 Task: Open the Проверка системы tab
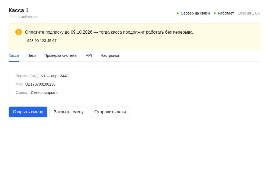[x=61, y=56]
